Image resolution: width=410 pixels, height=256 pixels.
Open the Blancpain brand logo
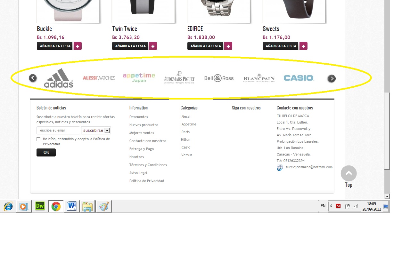click(x=259, y=78)
